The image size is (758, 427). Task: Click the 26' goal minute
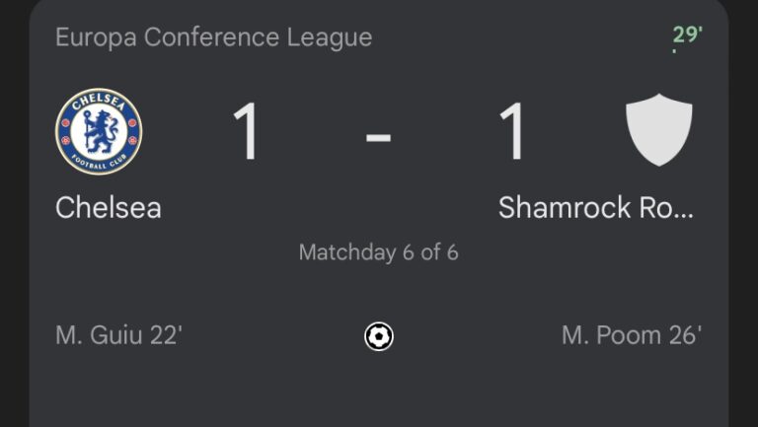coord(685,335)
